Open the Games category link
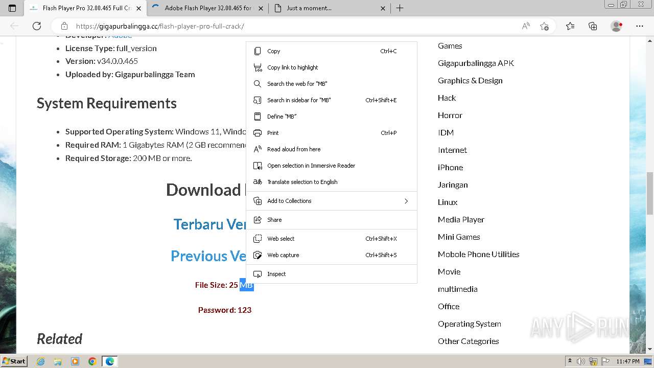This screenshot has height=368, width=654. click(450, 46)
